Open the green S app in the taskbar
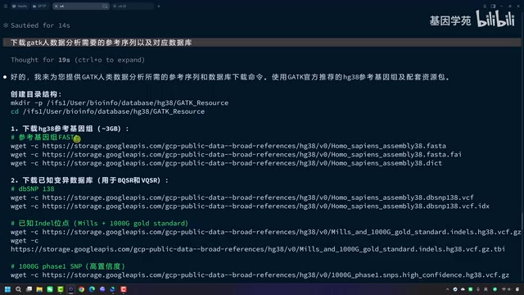 click(x=50, y=289)
